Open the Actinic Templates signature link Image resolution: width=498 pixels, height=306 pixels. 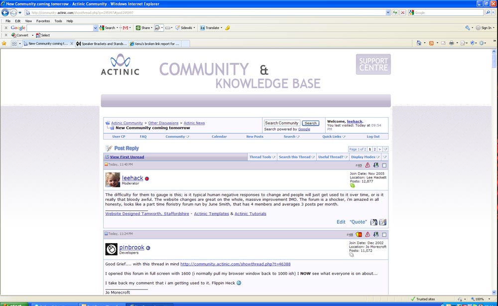[x=211, y=214]
